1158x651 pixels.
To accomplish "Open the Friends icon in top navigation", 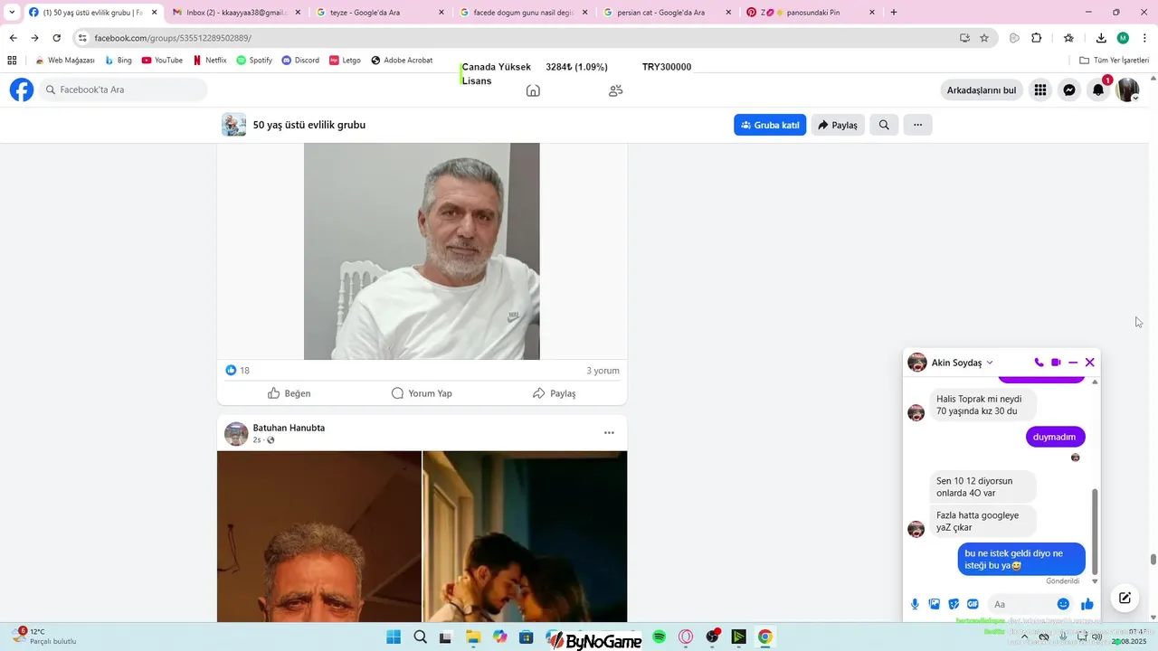I will tap(616, 90).
